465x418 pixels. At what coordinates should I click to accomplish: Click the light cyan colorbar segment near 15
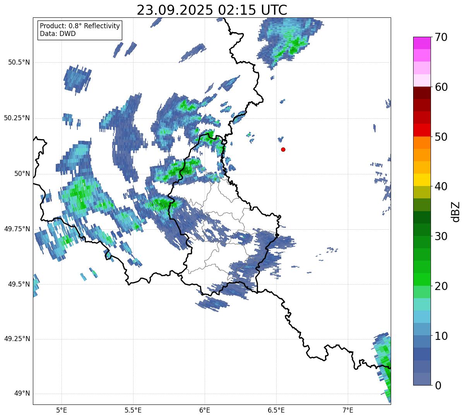pyautogui.click(x=422, y=304)
